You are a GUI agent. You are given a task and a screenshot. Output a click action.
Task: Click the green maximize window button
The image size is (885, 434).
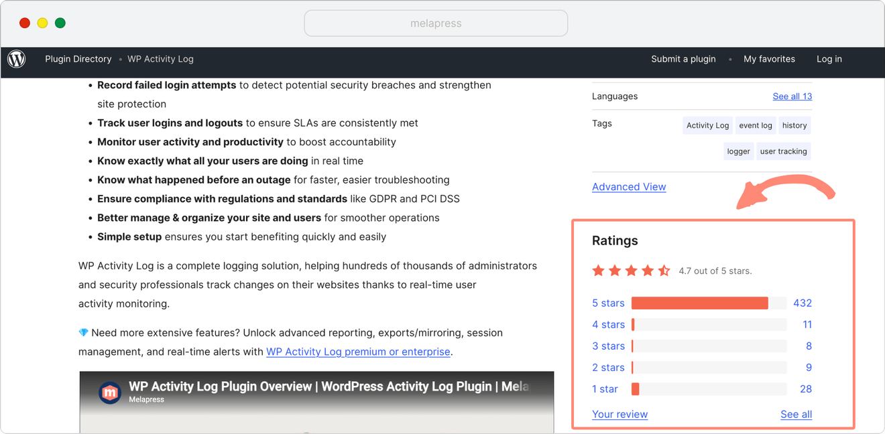coord(60,23)
